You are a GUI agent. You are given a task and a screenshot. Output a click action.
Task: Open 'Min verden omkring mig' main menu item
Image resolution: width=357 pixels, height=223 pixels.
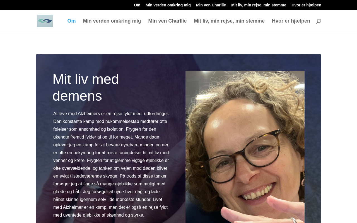pyautogui.click(x=112, y=21)
